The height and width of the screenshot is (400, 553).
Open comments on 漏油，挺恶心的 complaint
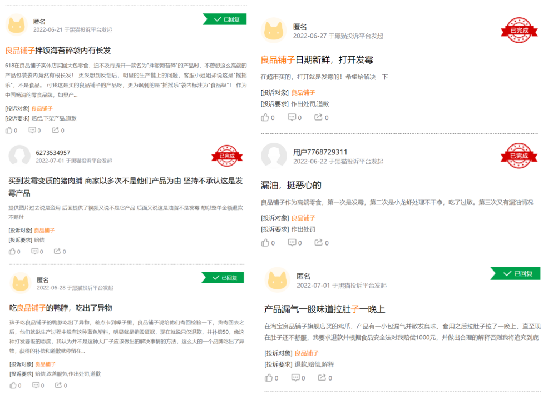[x=295, y=243]
